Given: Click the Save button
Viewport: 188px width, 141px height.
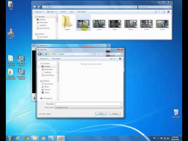Looking at the screenshot, I should click(101, 114).
